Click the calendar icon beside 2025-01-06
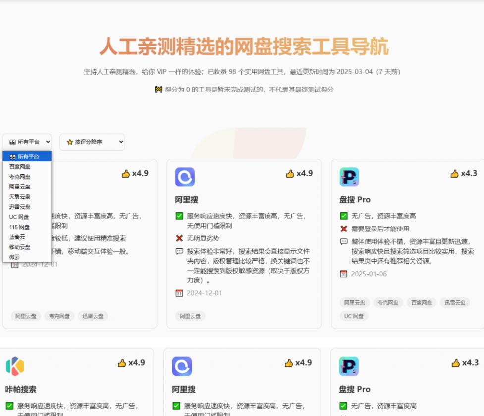The width and height of the screenshot is (484, 416). pos(343,274)
